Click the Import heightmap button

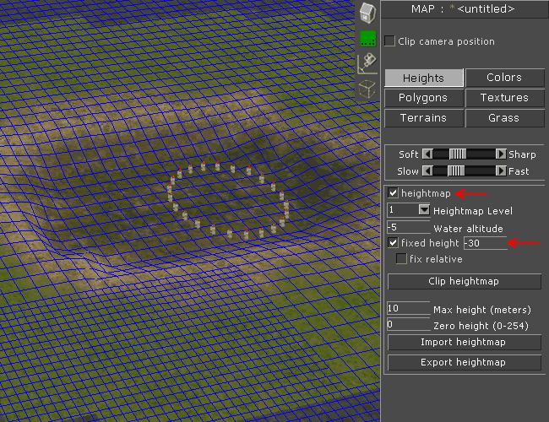tap(465, 342)
